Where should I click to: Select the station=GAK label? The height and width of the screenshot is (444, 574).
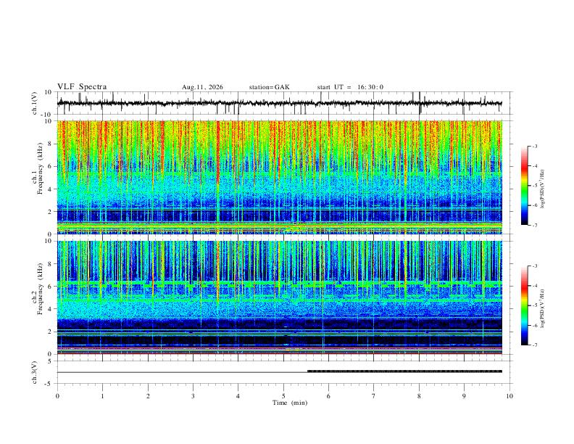pos(269,87)
